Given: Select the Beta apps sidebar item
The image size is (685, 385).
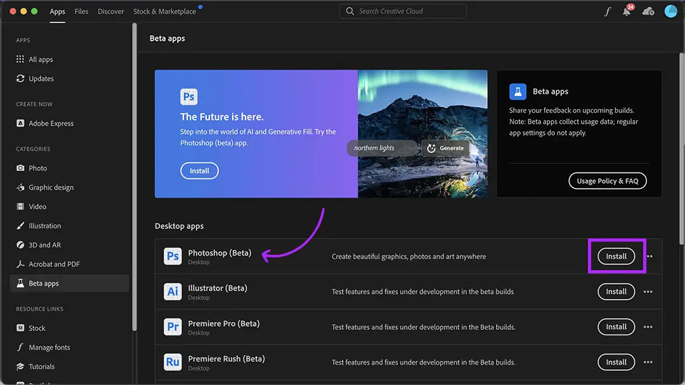Looking at the screenshot, I should click(x=70, y=283).
